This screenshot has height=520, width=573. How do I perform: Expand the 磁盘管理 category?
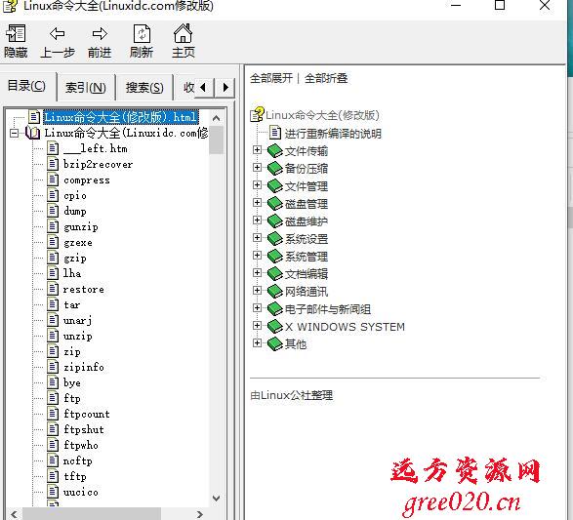[257, 203]
